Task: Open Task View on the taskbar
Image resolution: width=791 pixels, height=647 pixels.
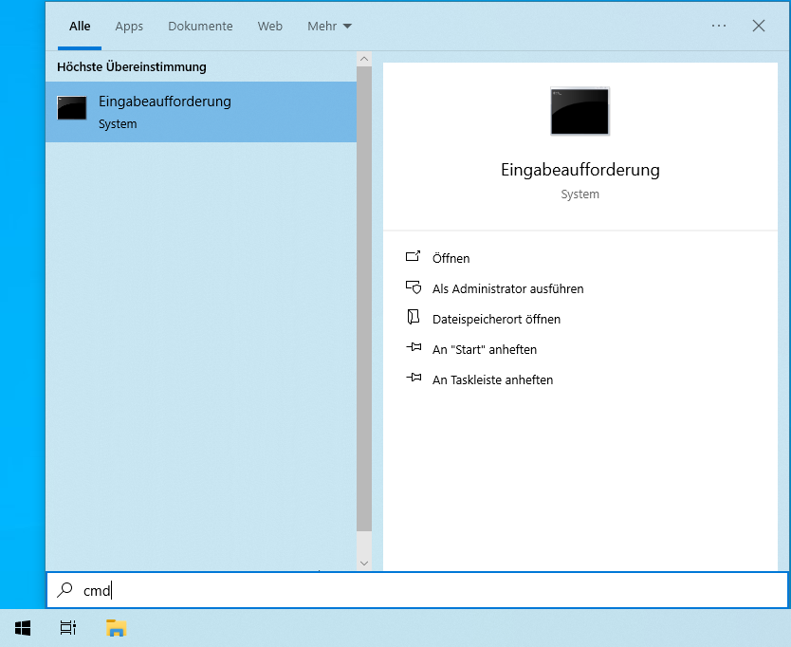Action: pos(67,627)
